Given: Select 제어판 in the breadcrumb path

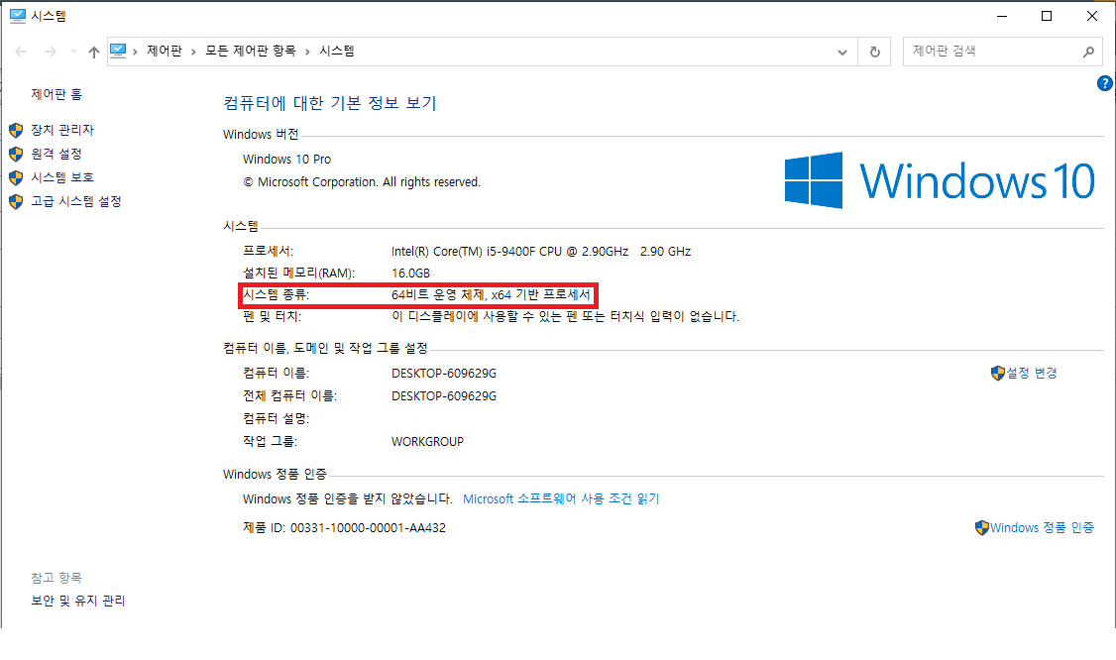Looking at the screenshot, I should coord(165,51).
